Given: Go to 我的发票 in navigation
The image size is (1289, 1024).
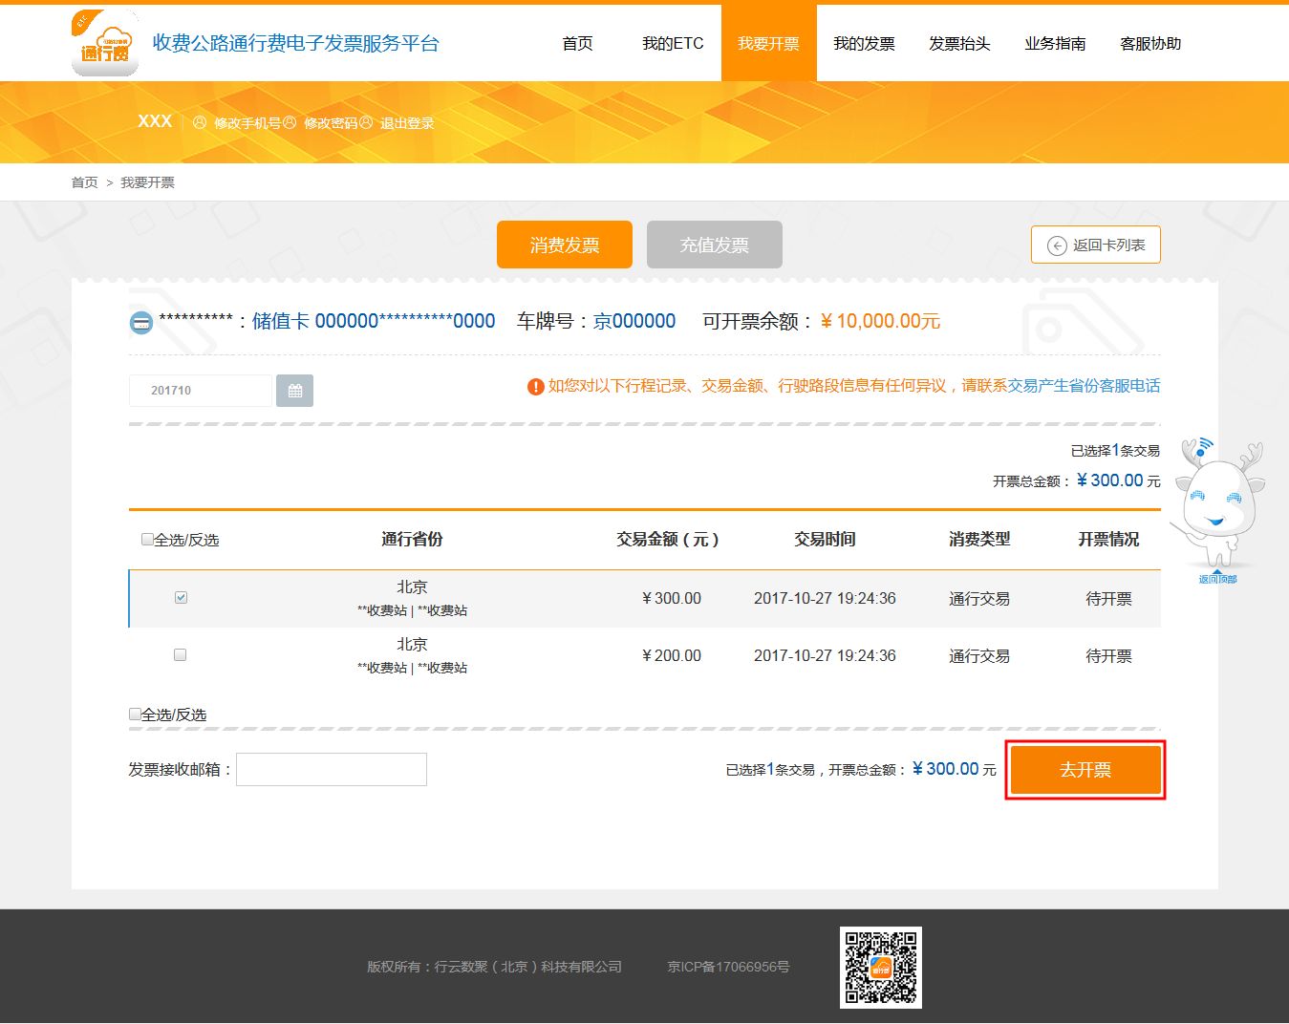Looking at the screenshot, I should click(x=864, y=44).
